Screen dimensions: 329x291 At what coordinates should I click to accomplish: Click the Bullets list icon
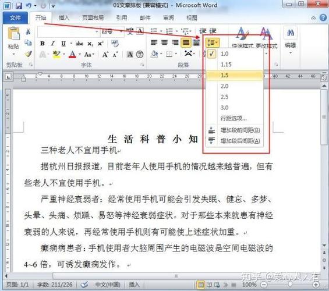coord(154,31)
